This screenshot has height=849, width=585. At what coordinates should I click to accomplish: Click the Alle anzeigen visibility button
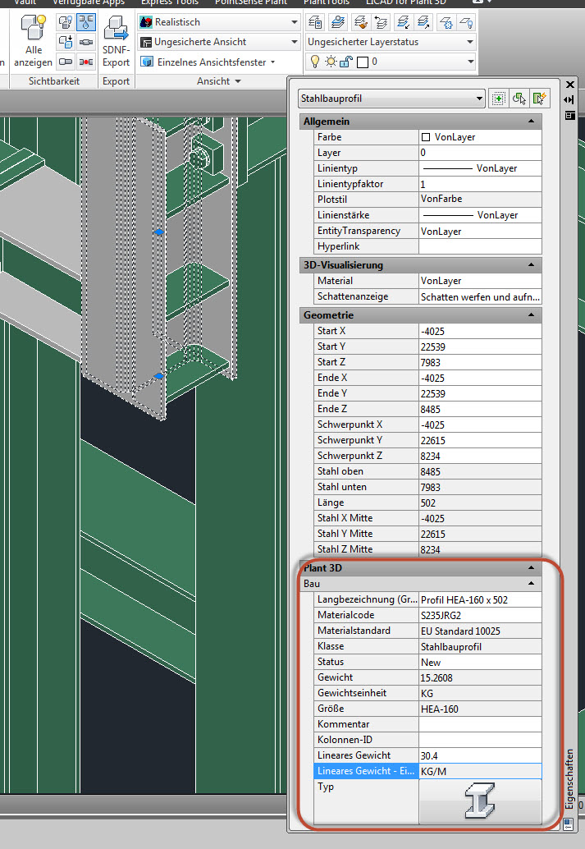(33, 41)
